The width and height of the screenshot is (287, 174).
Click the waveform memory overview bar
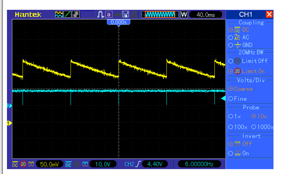[x=160, y=15]
